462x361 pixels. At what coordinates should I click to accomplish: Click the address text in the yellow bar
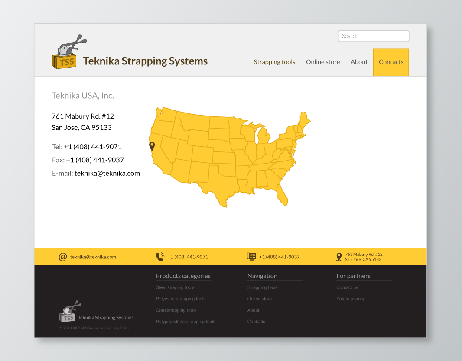click(x=364, y=257)
